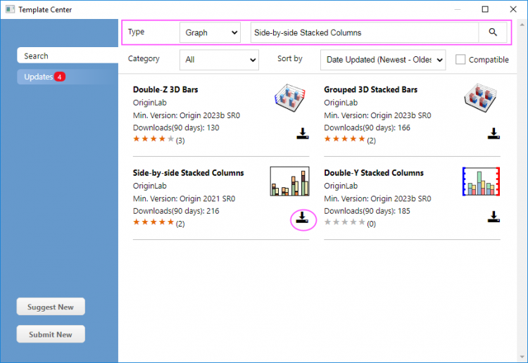Click the scrollbar up arrow
528x363 pixels.
[522, 25]
